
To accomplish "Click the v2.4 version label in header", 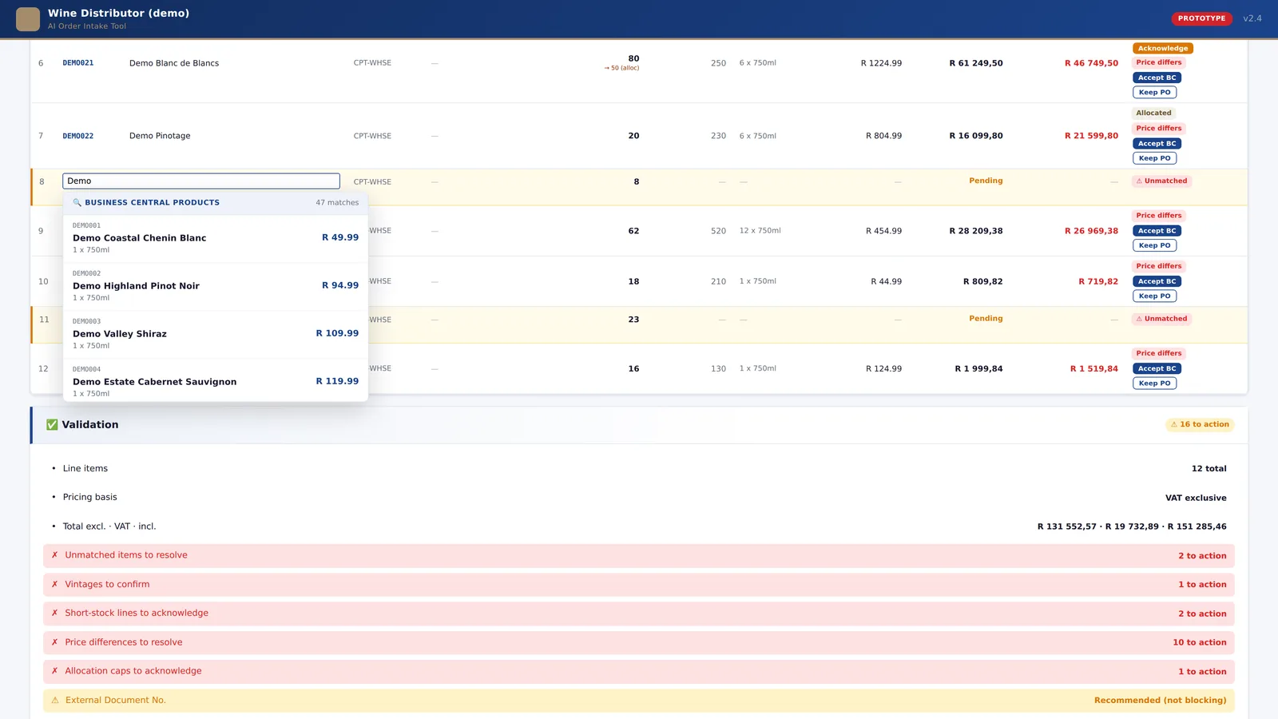I will tap(1252, 18).
